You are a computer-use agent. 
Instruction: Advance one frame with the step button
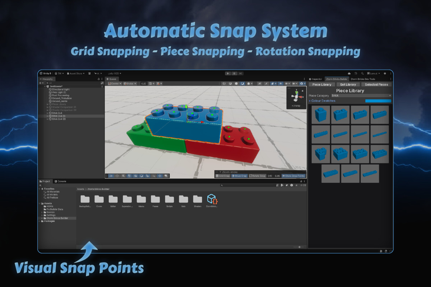(240, 73)
